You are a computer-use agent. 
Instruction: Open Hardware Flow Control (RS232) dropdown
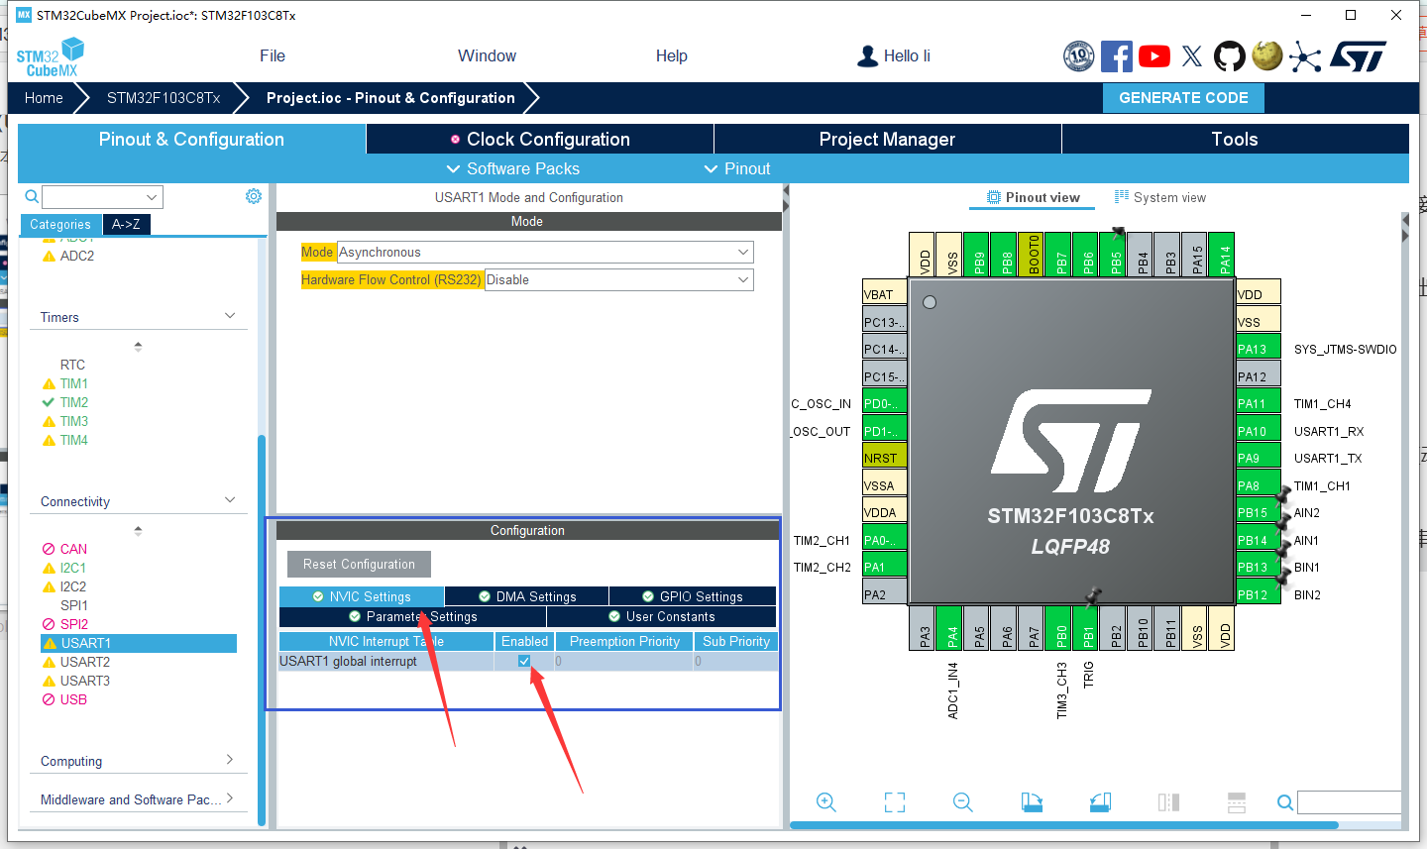(619, 280)
